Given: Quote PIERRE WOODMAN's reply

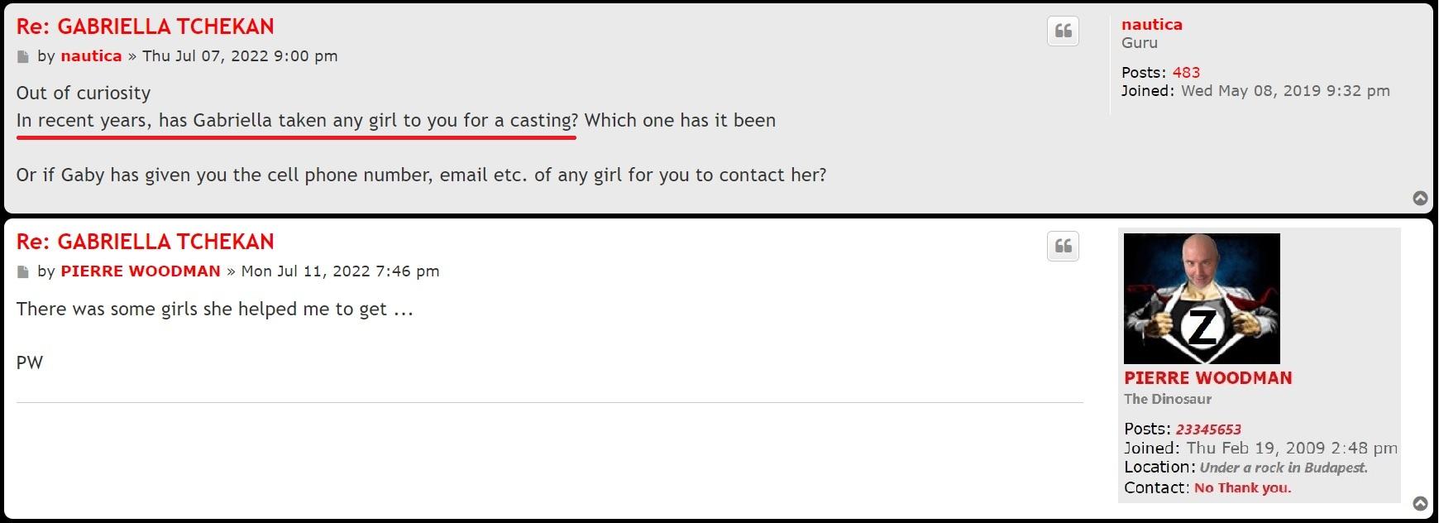Looking at the screenshot, I should (1063, 247).
